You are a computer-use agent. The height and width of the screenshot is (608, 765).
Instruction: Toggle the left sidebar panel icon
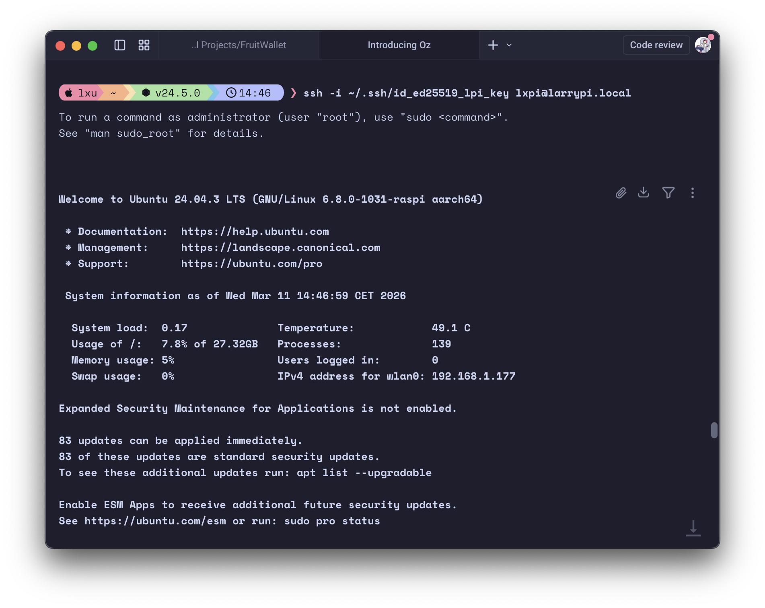pos(120,45)
